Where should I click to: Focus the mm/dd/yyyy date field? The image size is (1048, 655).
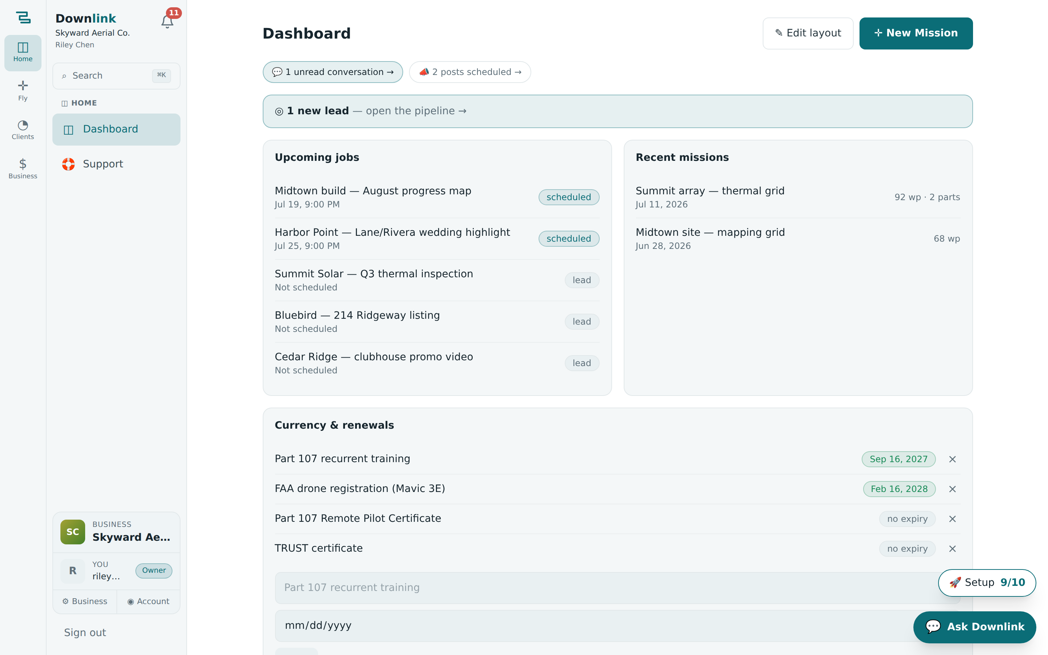[x=618, y=626]
